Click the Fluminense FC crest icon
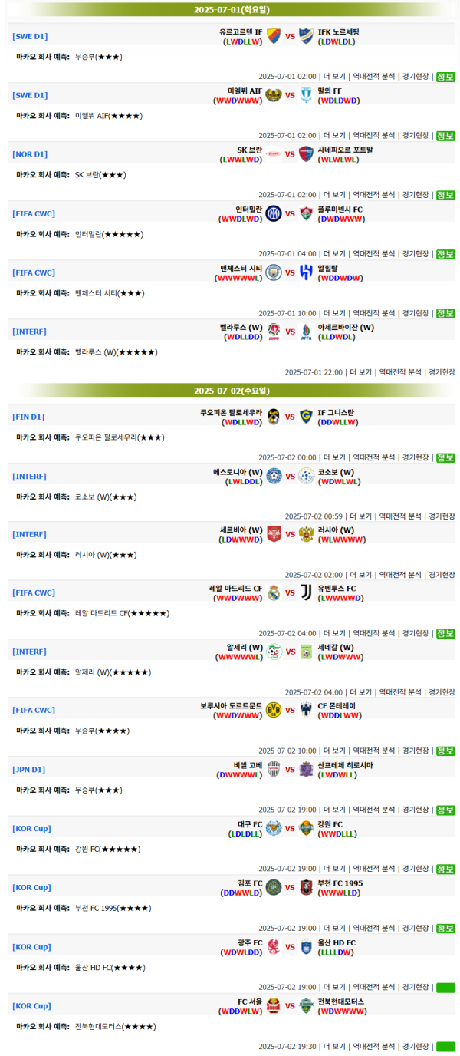 click(x=306, y=213)
